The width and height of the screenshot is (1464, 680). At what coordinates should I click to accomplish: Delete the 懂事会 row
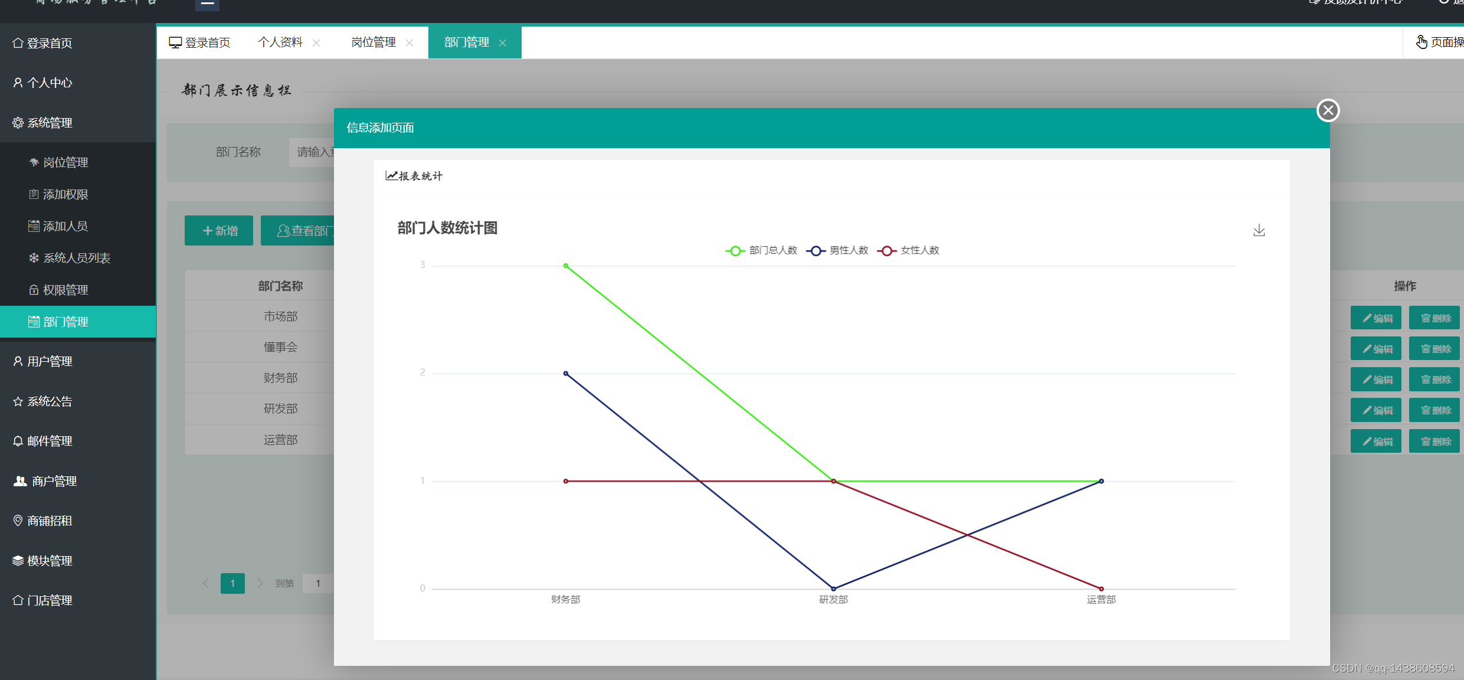pos(1434,349)
